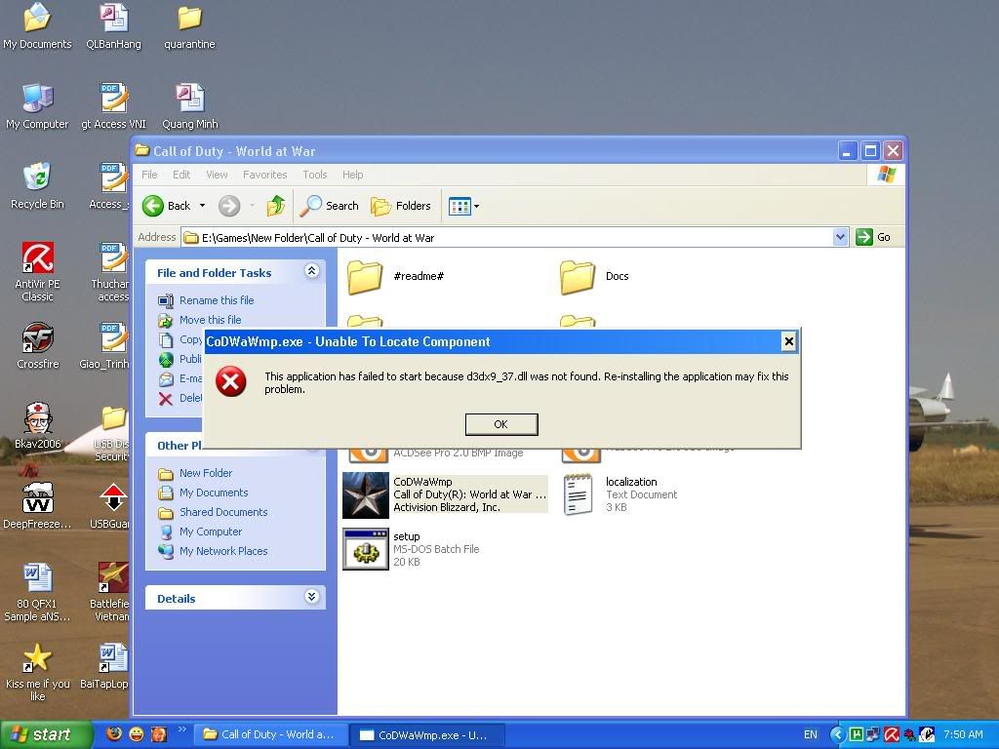Go up one folder level

pos(276,206)
